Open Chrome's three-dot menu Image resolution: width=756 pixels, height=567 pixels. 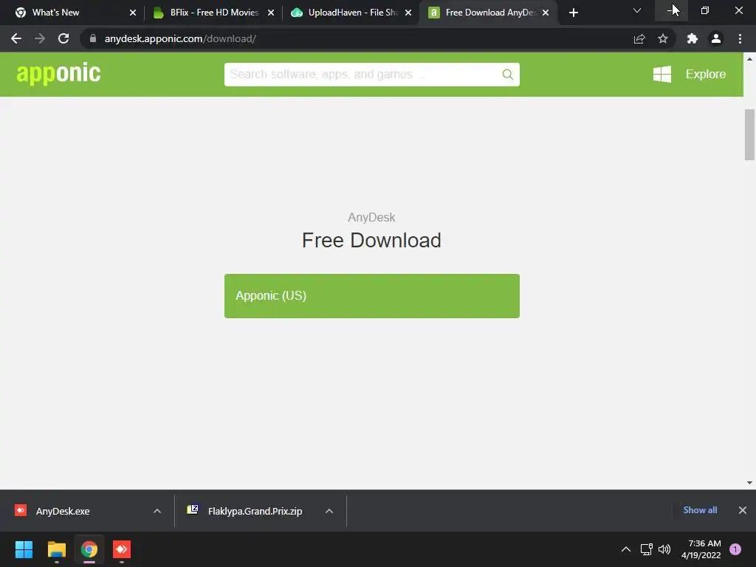point(740,38)
